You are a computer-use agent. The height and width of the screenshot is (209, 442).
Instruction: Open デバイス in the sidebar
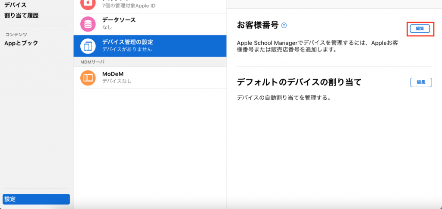16,5
